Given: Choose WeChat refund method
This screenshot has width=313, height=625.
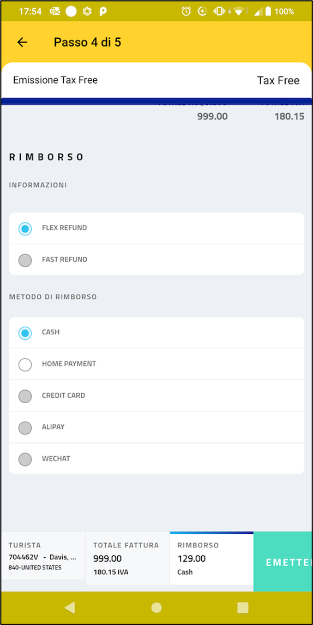Looking at the screenshot, I should coord(156,459).
